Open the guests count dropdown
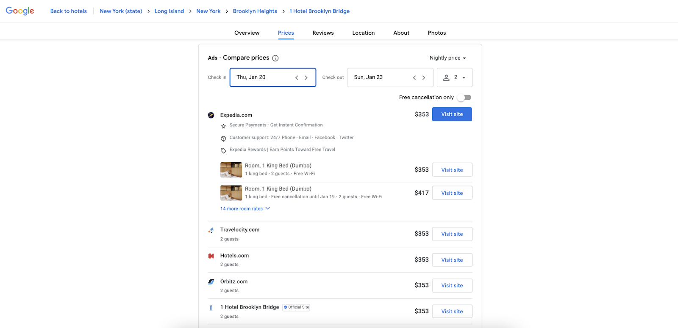 pyautogui.click(x=455, y=77)
